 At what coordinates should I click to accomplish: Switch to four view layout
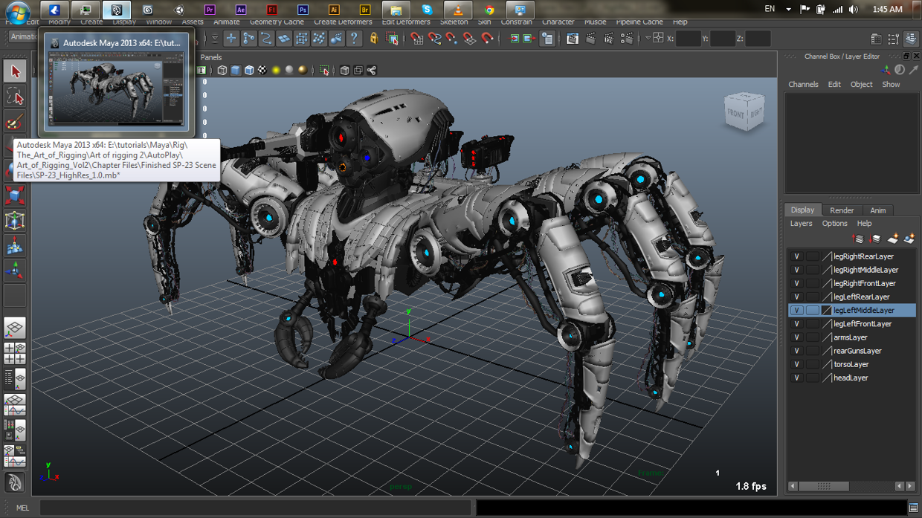pos(15,353)
